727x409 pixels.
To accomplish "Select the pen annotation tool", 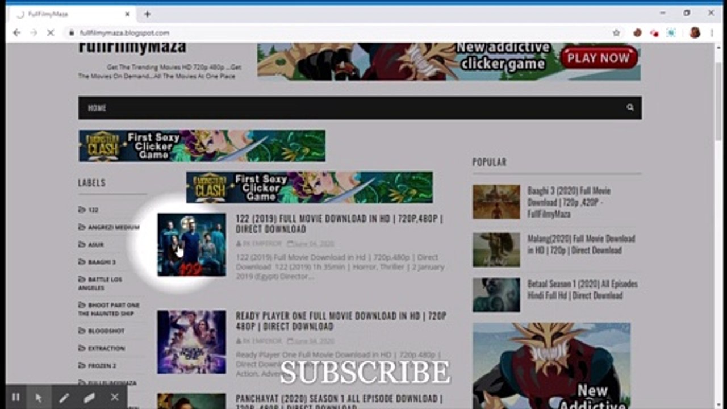I will (x=64, y=397).
